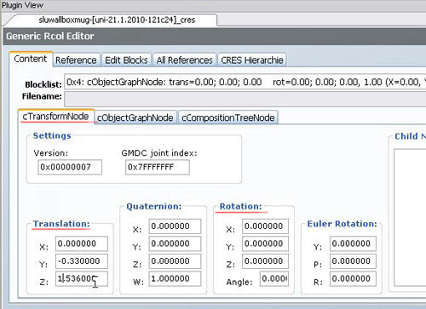This screenshot has height=309, width=426.
Task: Click the Translation Z field
Action: tap(82, 278)
